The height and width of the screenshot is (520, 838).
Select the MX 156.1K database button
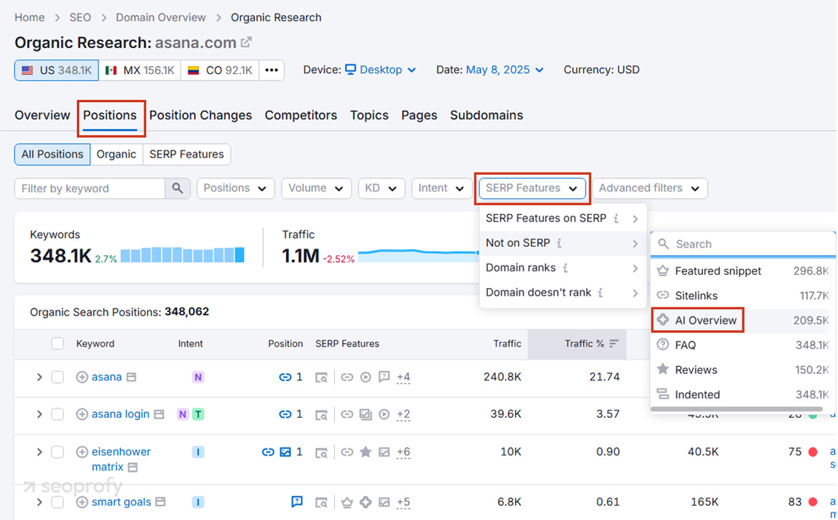(x=140, y=70)
